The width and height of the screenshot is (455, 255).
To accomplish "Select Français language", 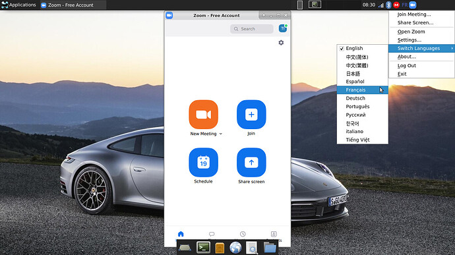I will tap(363, 90).
